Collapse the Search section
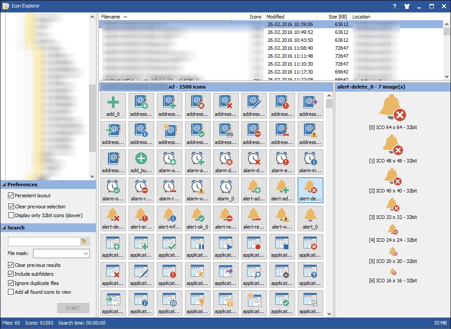The image size is (451, 329). pyautogui.click(x=4, y=228)
